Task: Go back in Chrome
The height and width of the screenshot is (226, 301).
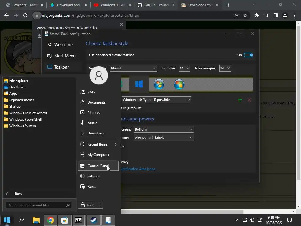Action: pos(6,15)
